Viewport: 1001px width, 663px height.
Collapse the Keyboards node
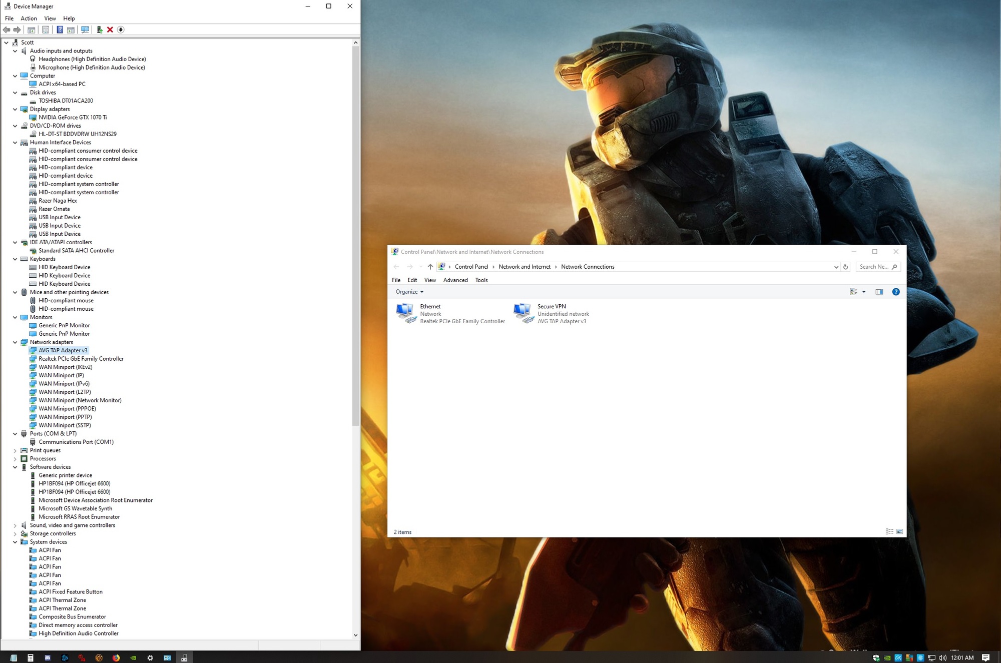coord(15,259)
